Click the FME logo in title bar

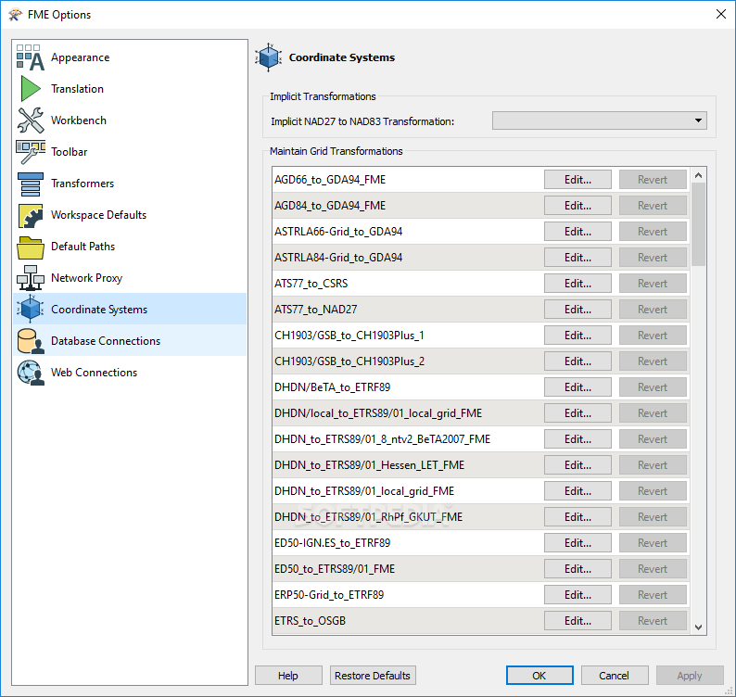pyautogui.click(x=15, y=15)
